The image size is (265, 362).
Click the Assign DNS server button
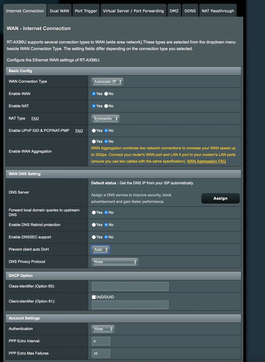[220, 198]
